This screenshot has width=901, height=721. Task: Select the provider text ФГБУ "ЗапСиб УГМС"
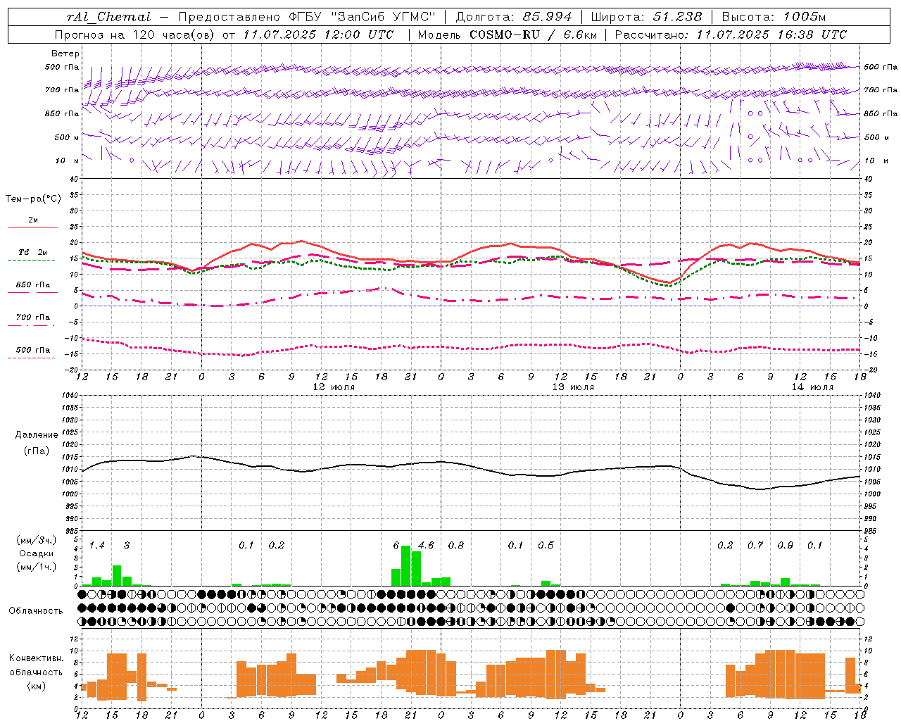(362, 17)
